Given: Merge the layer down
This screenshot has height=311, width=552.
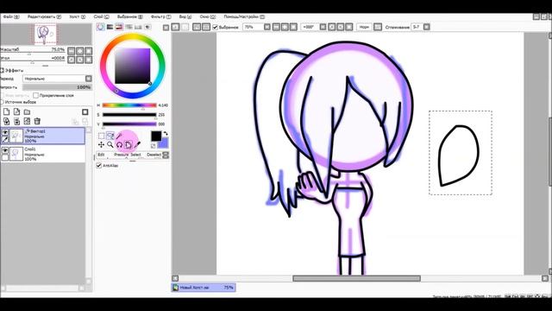Looking at the screenshot, I should click(16, 121).
